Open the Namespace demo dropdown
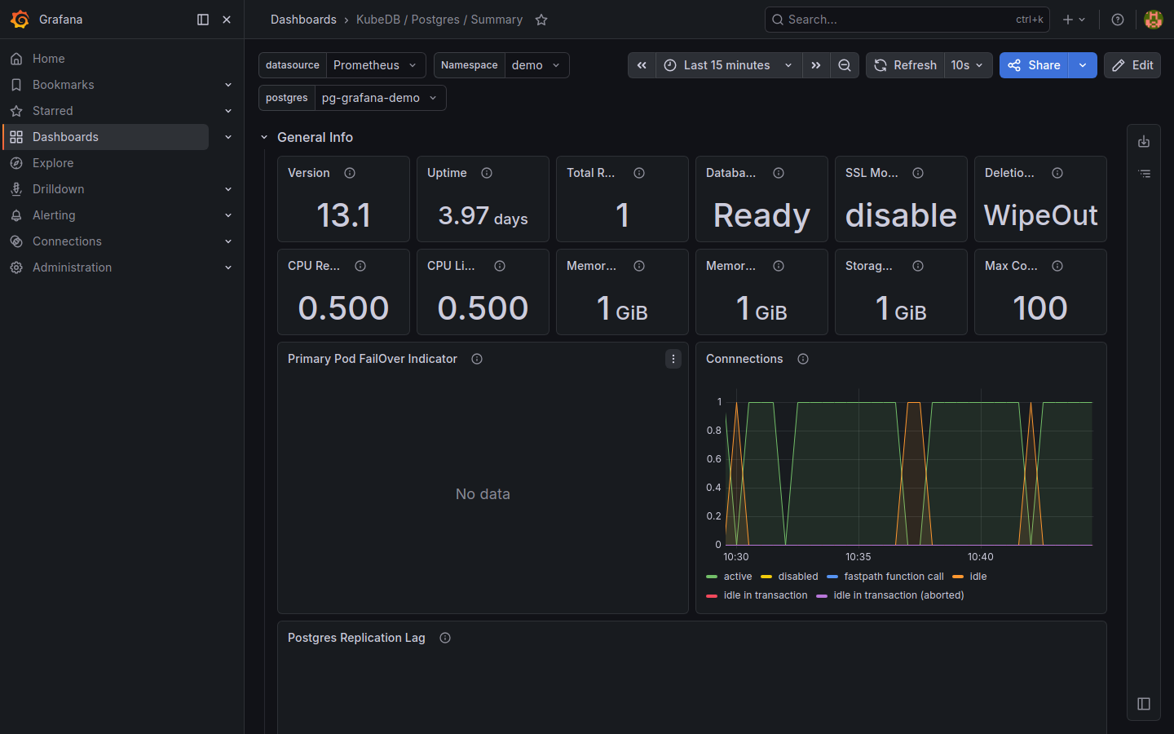Image resolution: width=1174 pixels, height=734 pixels. pyautogui.click(x=536, y=65)
